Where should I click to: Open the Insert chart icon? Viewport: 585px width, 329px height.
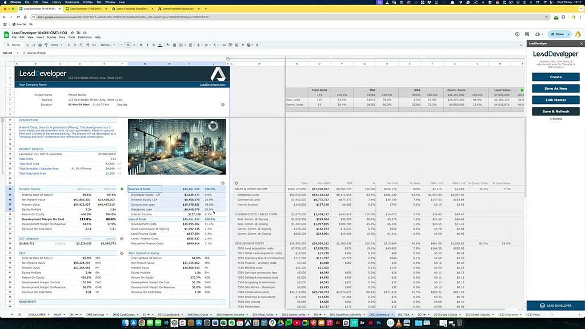237,45
